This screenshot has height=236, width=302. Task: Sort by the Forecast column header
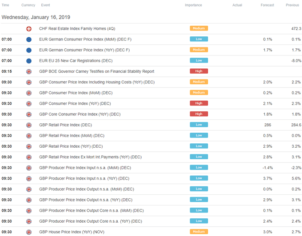click(x=267, y=5)
